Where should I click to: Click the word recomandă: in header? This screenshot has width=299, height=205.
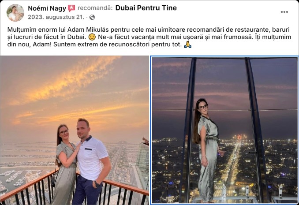(95, 8)
